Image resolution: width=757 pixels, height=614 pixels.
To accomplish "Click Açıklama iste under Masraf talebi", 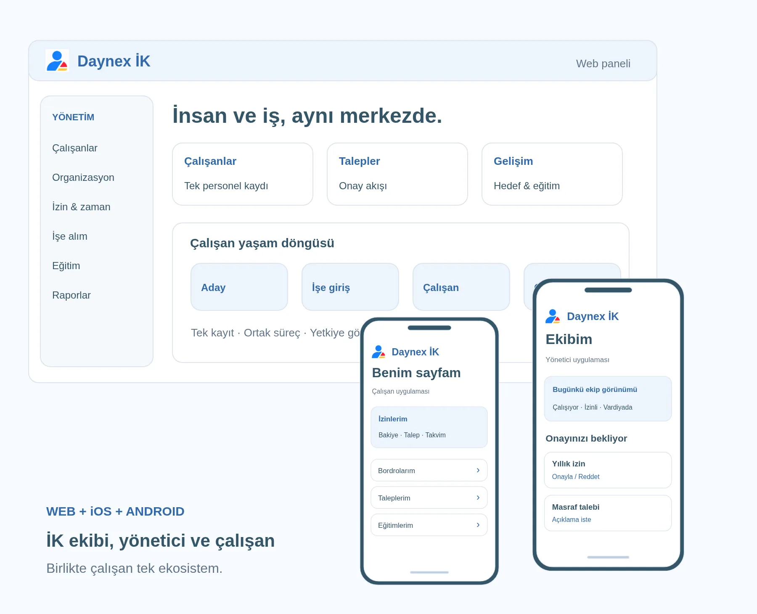I will 572,519.
